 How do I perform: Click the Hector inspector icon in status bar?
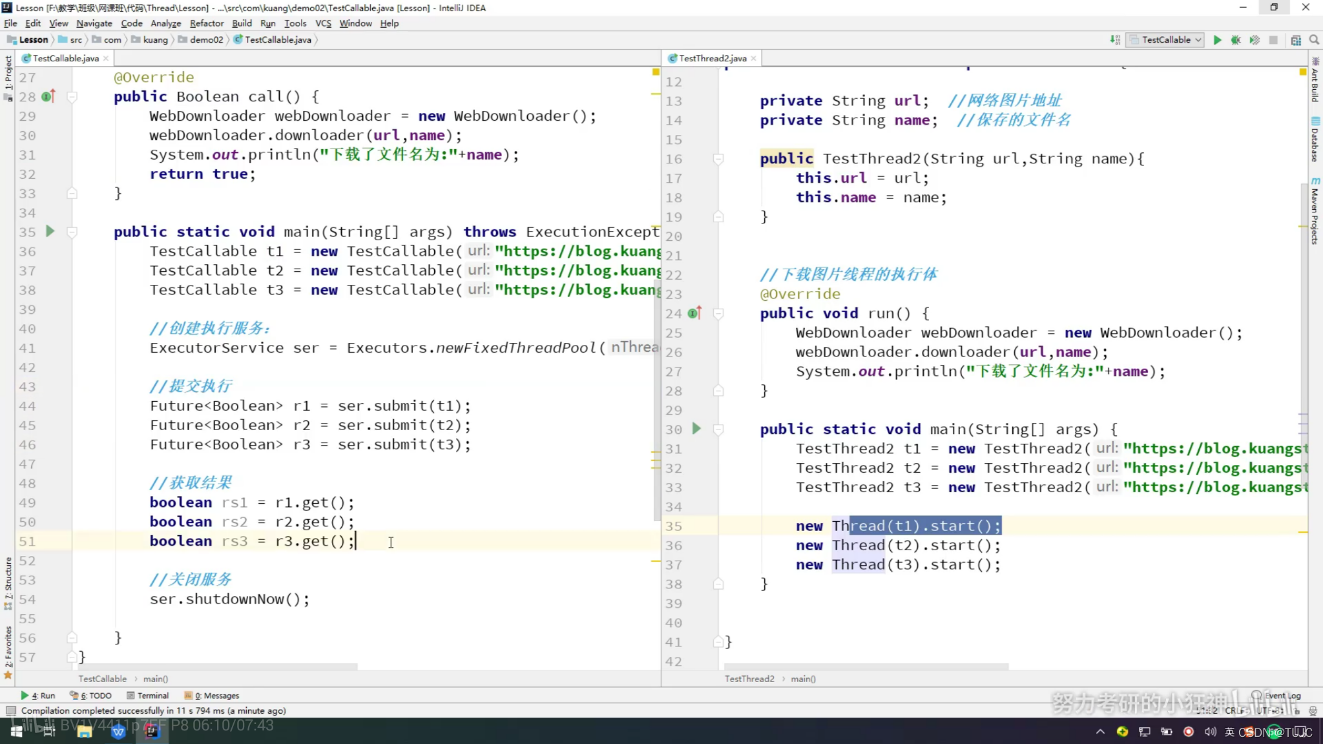coord(1313,710)
